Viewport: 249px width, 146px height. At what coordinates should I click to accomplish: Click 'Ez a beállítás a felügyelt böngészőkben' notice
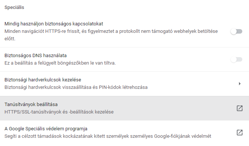click(60, 63)
